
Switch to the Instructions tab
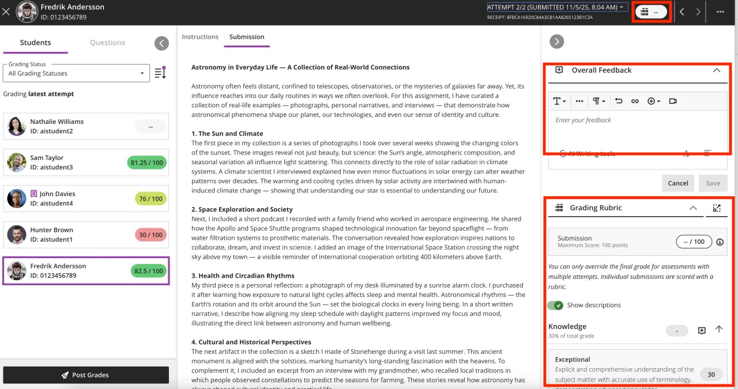point(200,36)
